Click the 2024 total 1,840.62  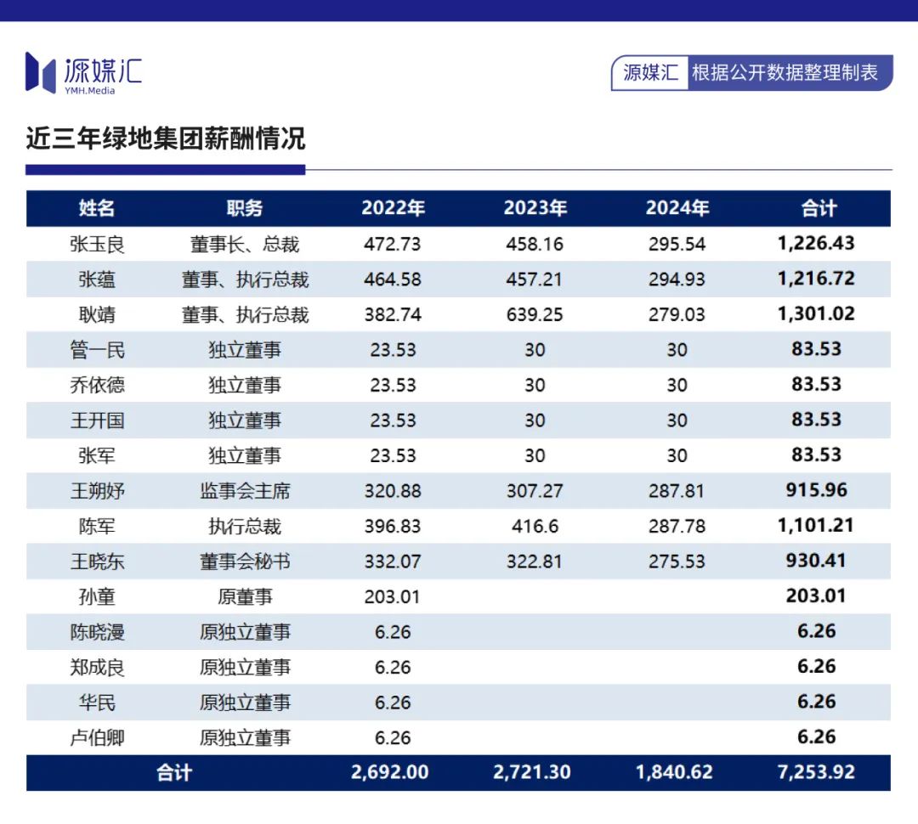[674, 772]
